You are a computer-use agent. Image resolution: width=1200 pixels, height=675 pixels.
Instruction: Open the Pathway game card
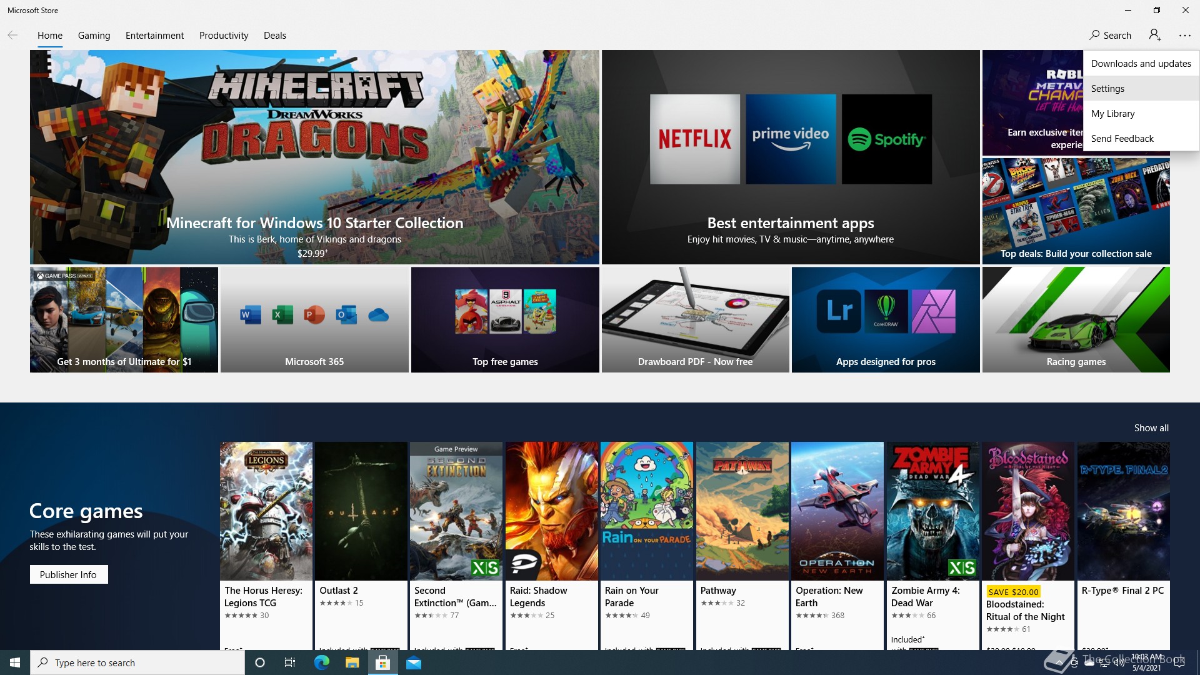[742, 546]
